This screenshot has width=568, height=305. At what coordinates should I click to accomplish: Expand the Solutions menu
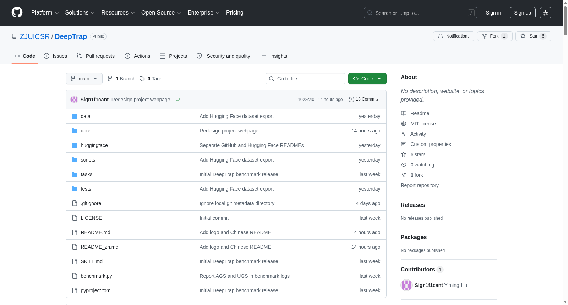coord(80,13)
